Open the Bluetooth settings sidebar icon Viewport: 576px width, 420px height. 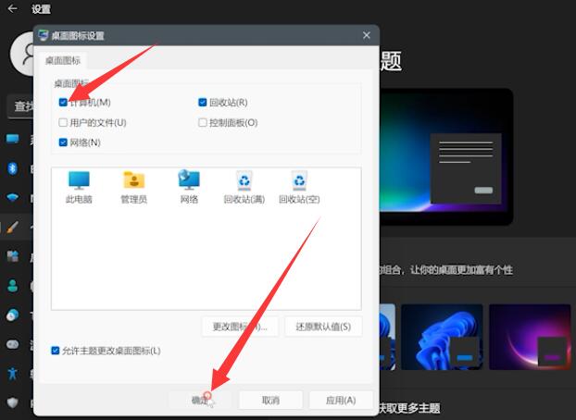12,168
